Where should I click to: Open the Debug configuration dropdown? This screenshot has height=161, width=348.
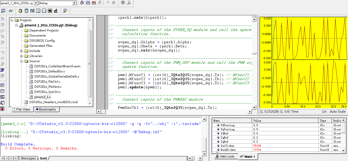point(74,3)
